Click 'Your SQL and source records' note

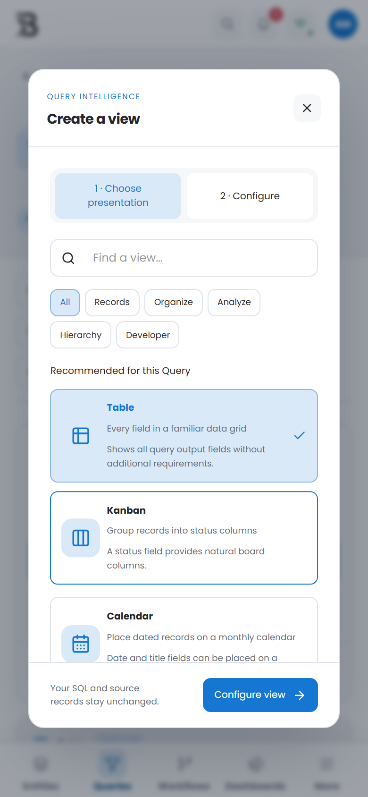pyautogui.click(x=105, y=695)
